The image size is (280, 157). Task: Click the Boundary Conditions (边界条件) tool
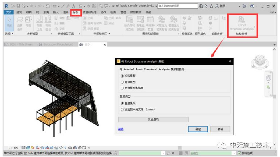click(x=20, y=23)
